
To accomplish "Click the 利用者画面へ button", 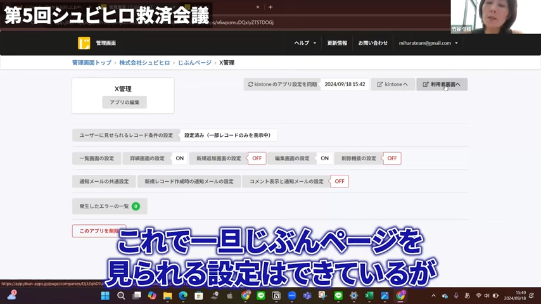I will point(442,84).
